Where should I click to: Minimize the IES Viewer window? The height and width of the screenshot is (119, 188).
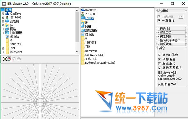pyautogui.click(x=161, y=4)
